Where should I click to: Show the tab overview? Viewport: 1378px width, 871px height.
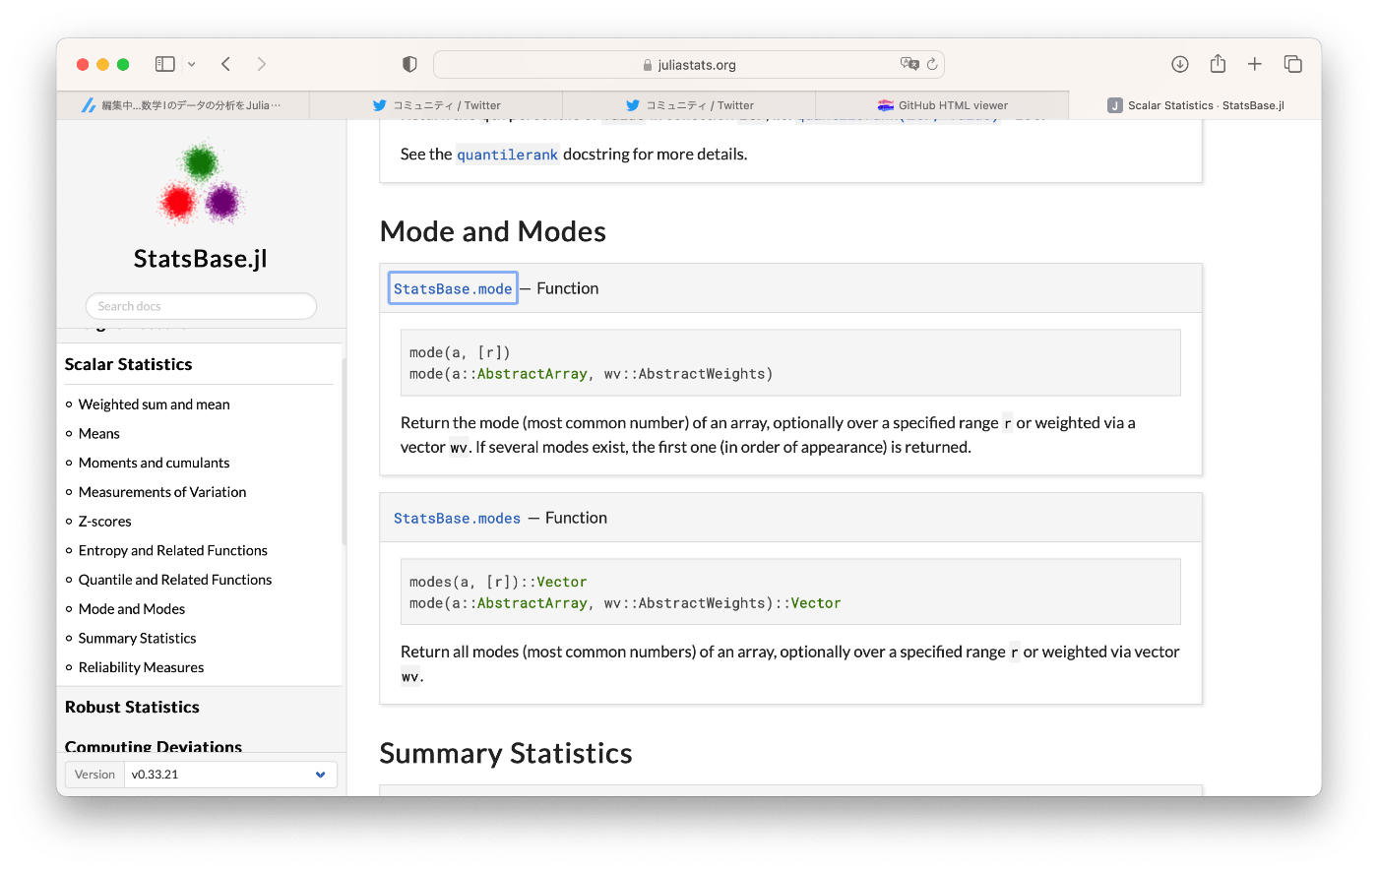point(1293,64)
